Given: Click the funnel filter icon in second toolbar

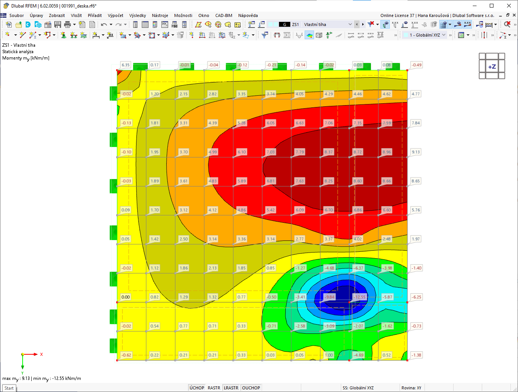Looking at the screenshot, I should 265,35.
